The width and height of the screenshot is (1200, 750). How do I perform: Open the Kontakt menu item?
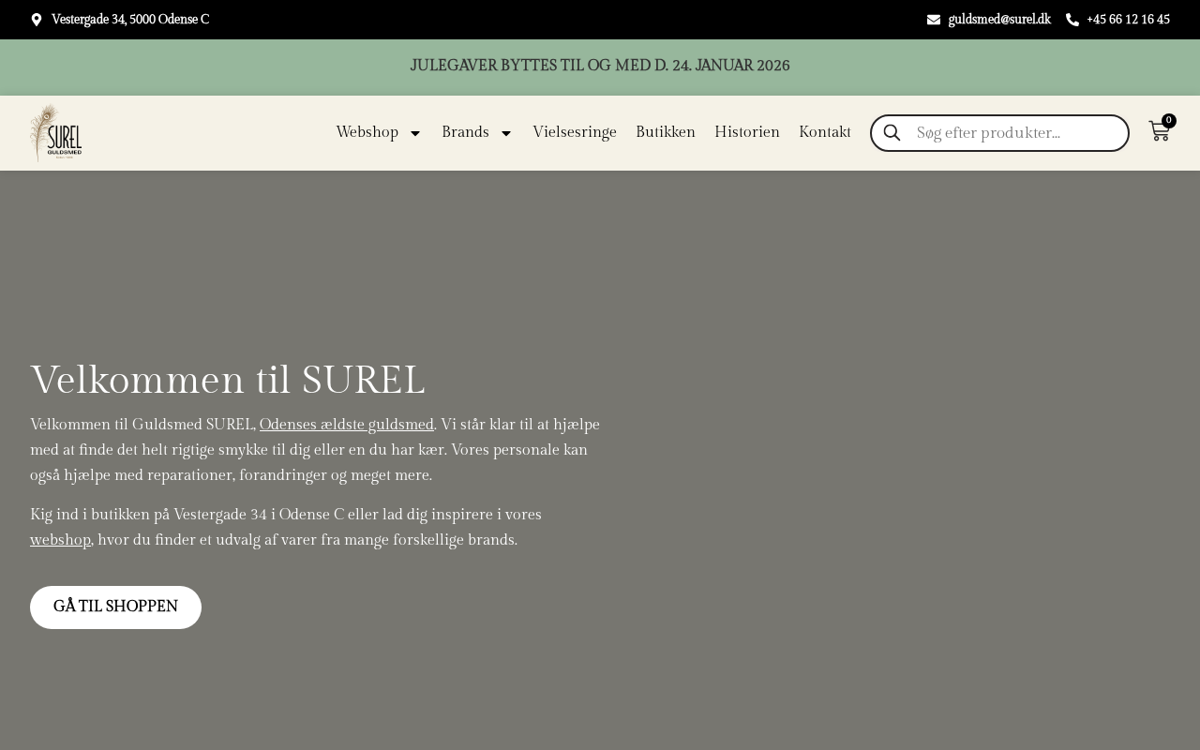coord(825,132)
